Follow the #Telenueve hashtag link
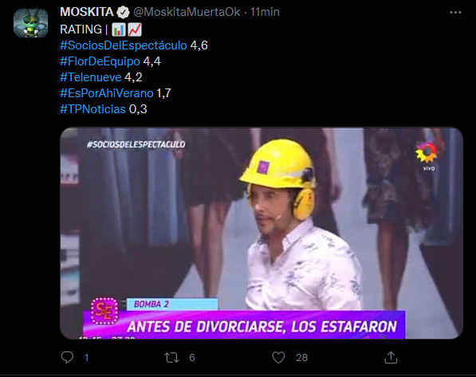 (x=90, y=77)
